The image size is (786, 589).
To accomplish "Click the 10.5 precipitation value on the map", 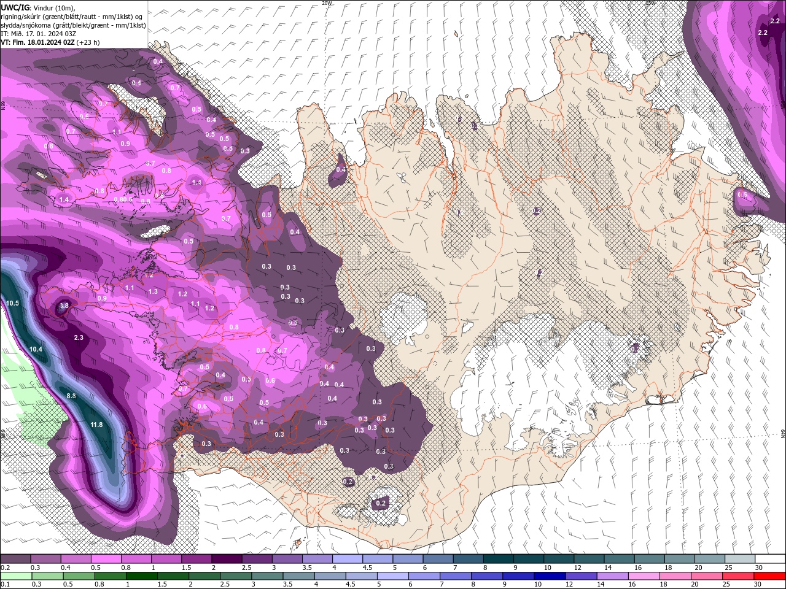I will pyautogui.click(x=12, y=304).
